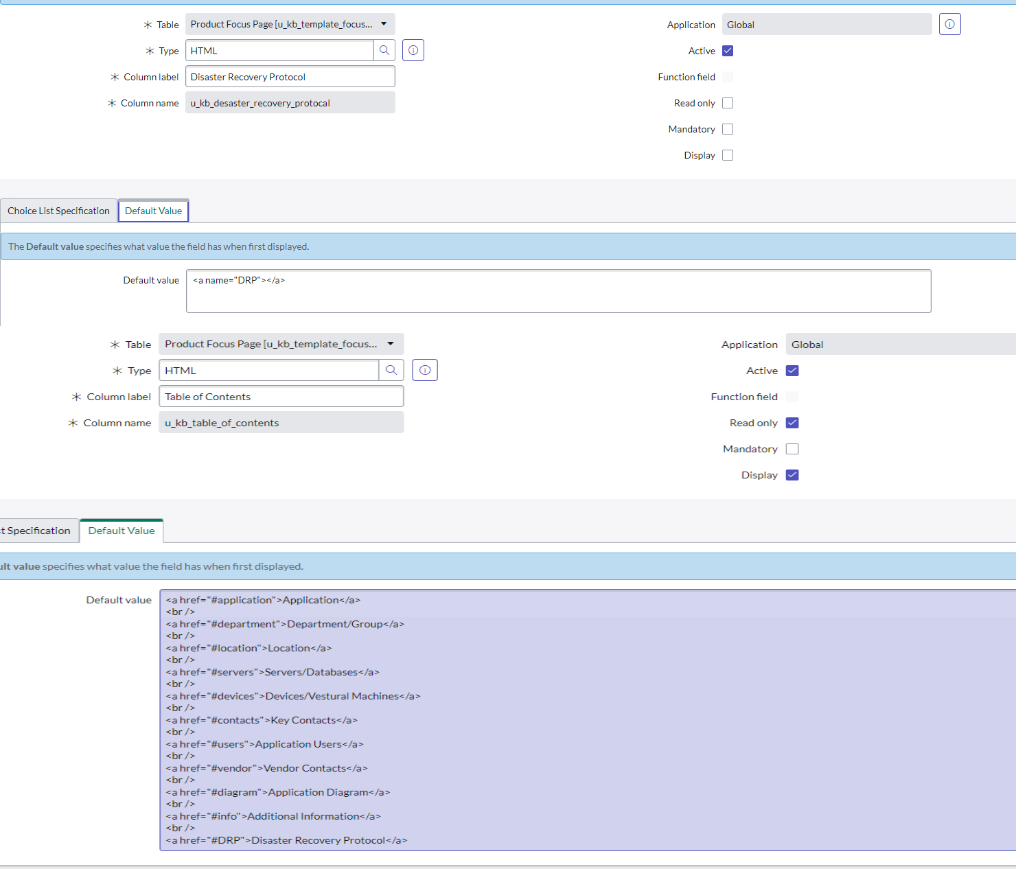This screenshot has height=869, width=1016.
Task: Click the search icon beside Table of Contents Type field
Action: click(x=391, y=370)
